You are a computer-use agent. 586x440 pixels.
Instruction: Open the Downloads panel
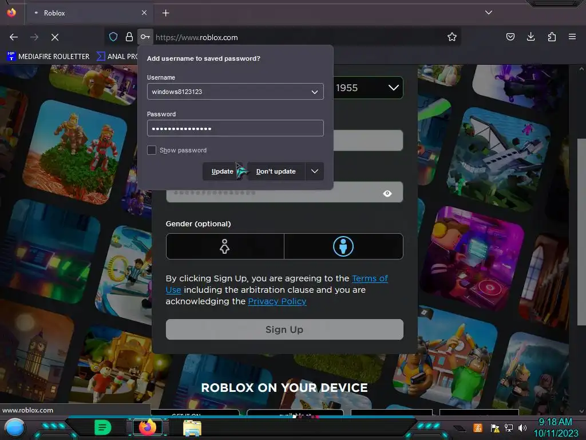click(x=530, y=37)
